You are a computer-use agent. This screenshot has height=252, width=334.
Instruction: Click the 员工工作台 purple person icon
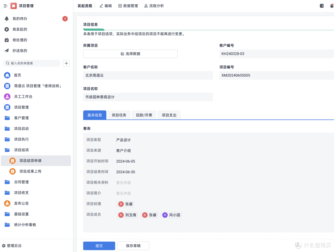tap(7, 96)
